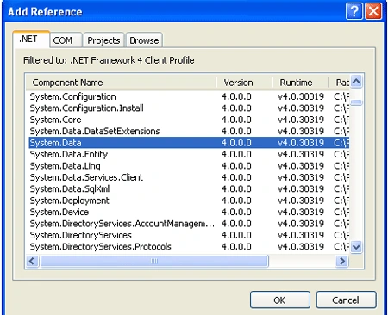Click runtime v4.0.30319 of System.Core
Image resolution: width=388 pixels, height=315 pixels.
coord(301,120)
